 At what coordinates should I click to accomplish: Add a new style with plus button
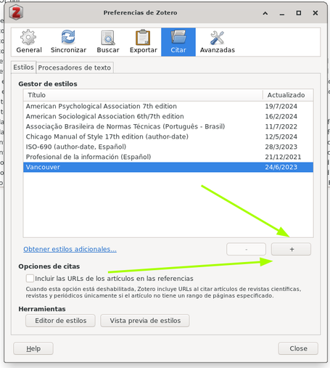click(291, 249)
